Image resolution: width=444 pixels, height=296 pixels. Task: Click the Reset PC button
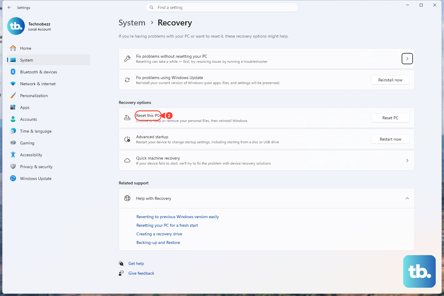390,118
